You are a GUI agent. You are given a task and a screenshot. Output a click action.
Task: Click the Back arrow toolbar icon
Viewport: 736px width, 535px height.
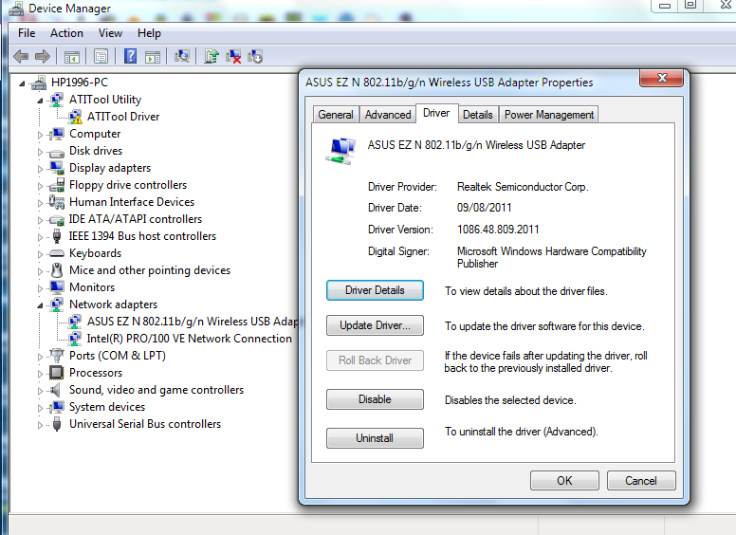pos(21,57)
